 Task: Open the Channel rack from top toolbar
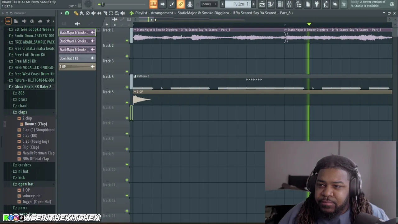coord(280,4)
